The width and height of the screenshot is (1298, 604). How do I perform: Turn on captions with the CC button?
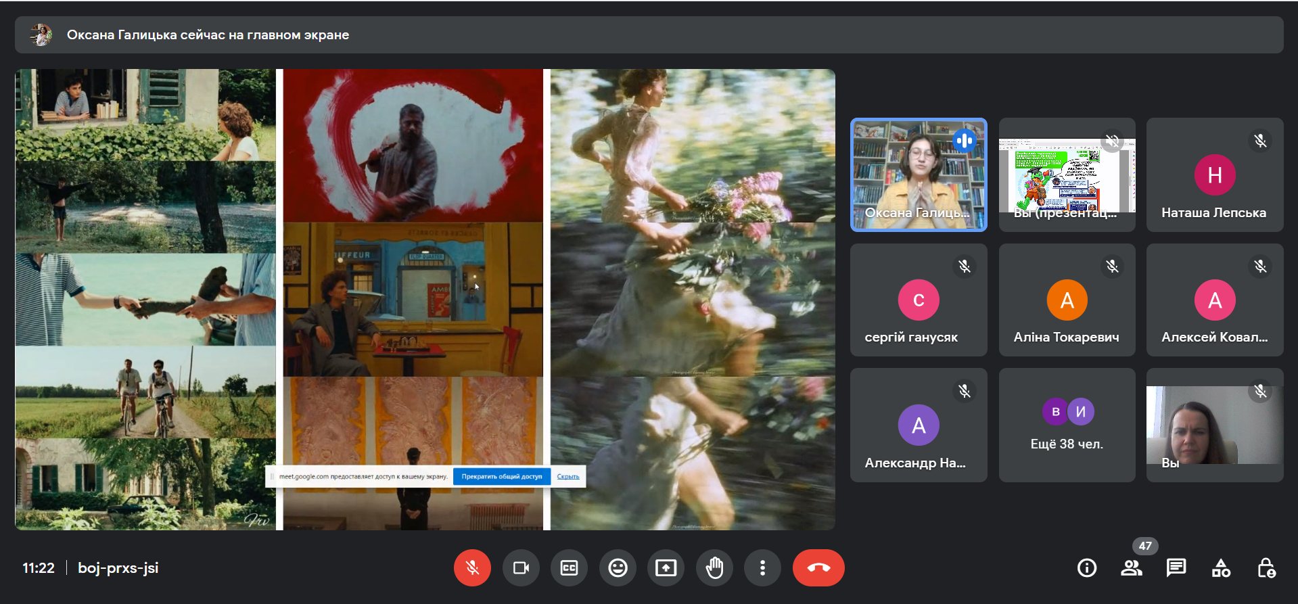click(569, 567)
